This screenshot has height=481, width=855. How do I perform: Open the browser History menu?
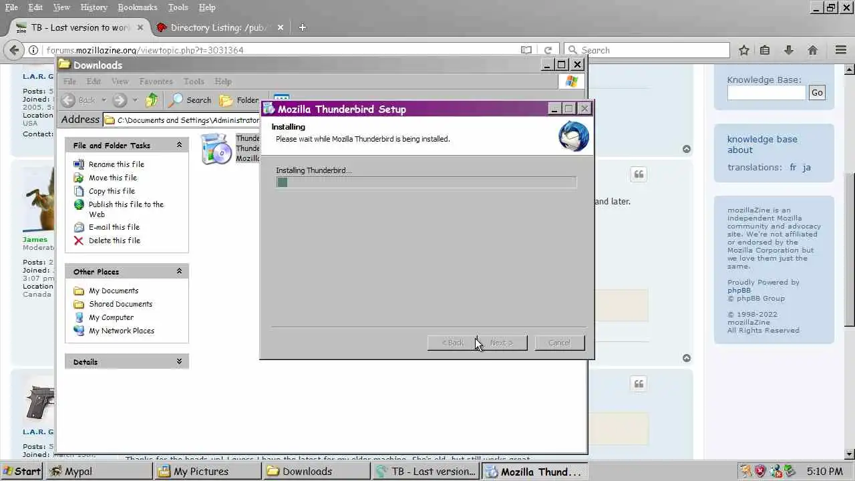tap(94, 7)
